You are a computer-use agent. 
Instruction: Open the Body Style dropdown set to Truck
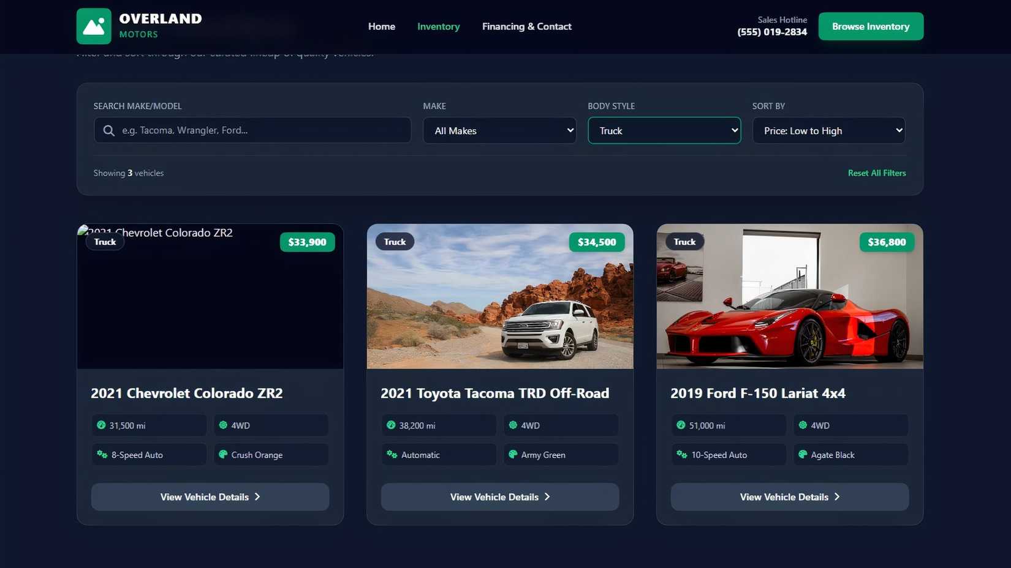point(664,130)
